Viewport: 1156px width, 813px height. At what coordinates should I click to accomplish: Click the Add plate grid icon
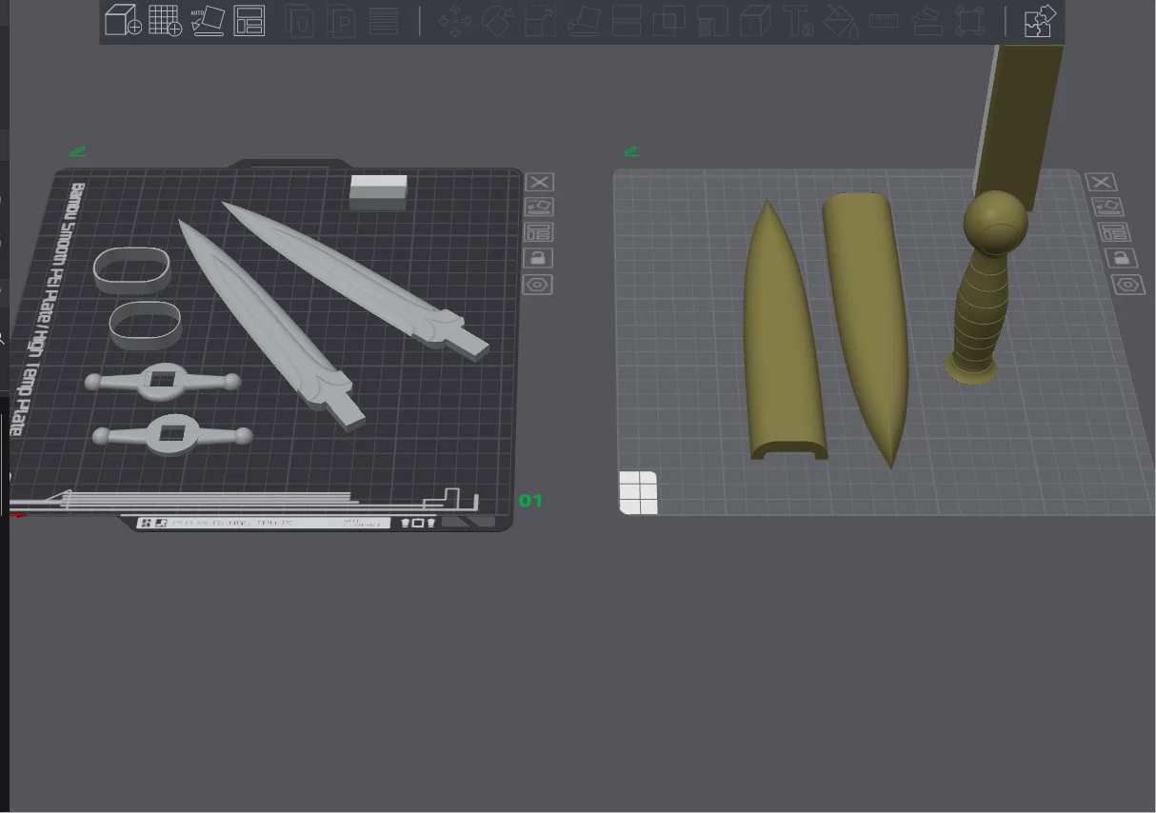[165, 20]
